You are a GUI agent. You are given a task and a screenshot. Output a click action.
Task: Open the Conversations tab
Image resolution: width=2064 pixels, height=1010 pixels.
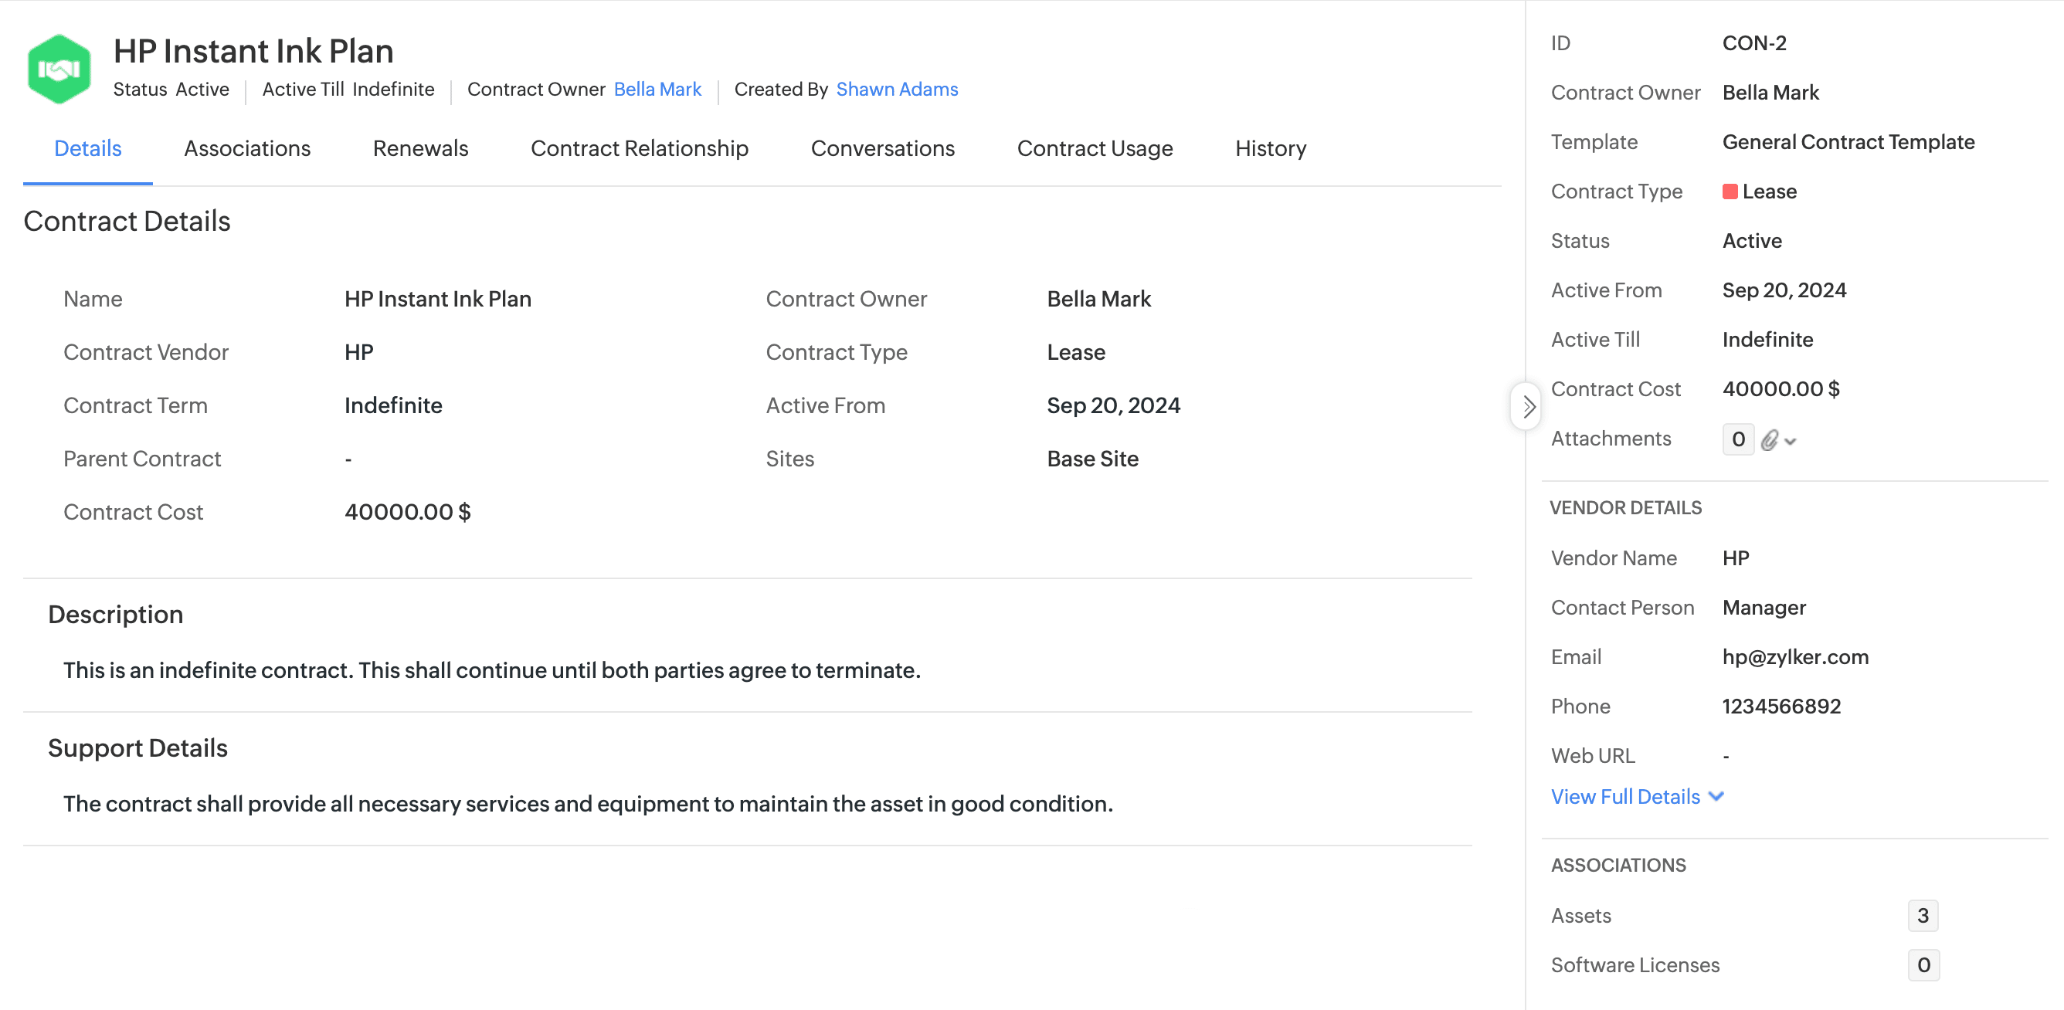tap(882, 148)
